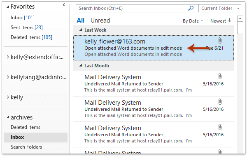Open email from kelly_flower@163.com
The width and height of the screenshot is (247, 156).
coord(154,48)
